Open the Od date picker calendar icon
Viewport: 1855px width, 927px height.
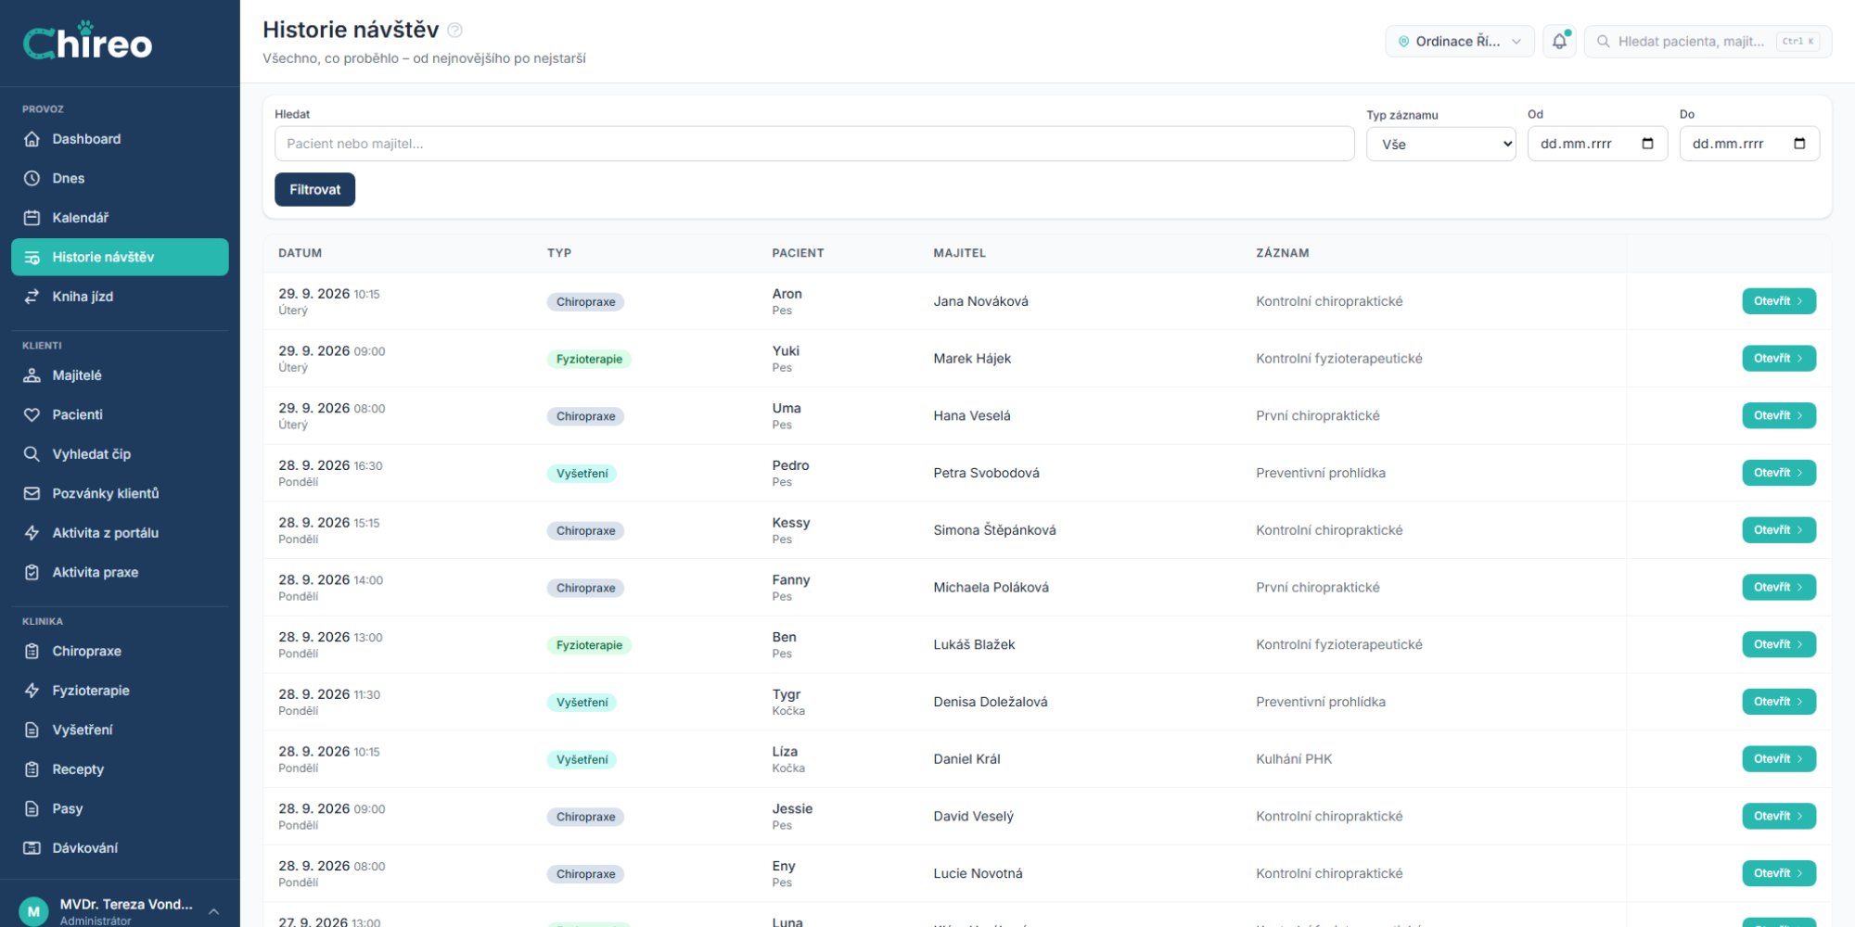tap(1647, 144)
